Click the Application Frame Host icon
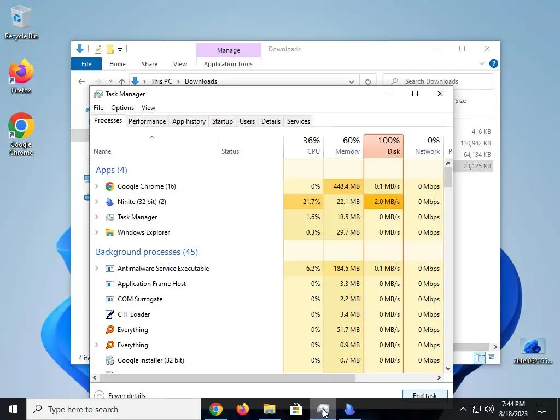 point(109,284)
